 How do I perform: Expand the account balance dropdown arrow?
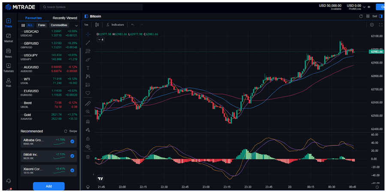[x=365, y=7]
